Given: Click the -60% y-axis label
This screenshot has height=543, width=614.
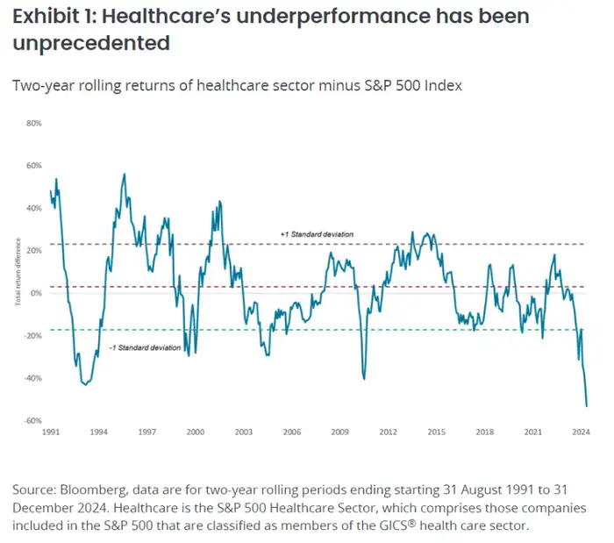Looking at the screenshot, I should tap(33, 421).
